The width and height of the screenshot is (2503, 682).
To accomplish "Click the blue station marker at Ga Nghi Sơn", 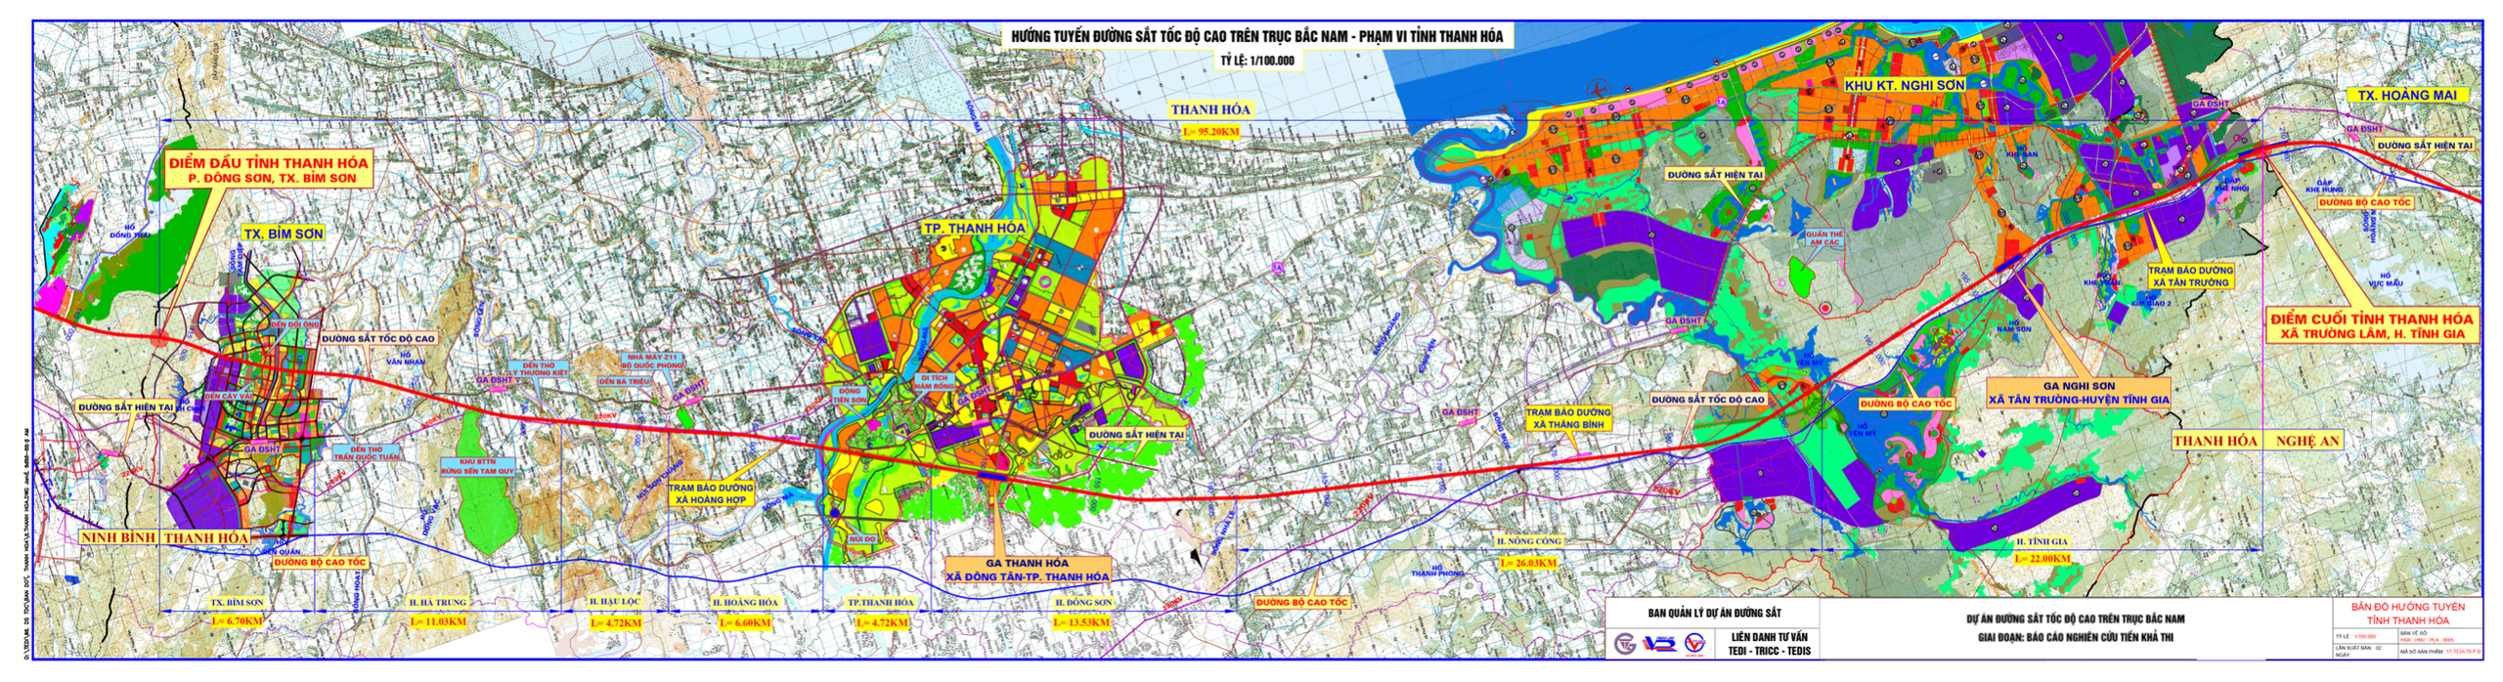I will coord(2006,262).
